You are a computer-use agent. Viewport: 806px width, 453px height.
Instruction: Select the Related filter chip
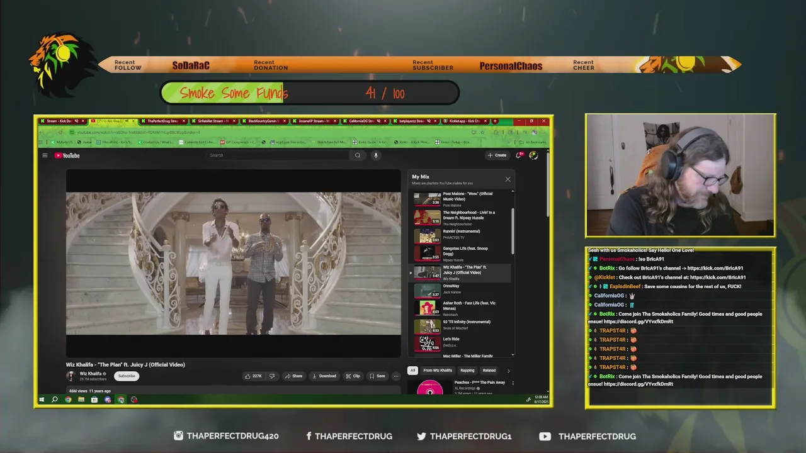coord(489,371)
